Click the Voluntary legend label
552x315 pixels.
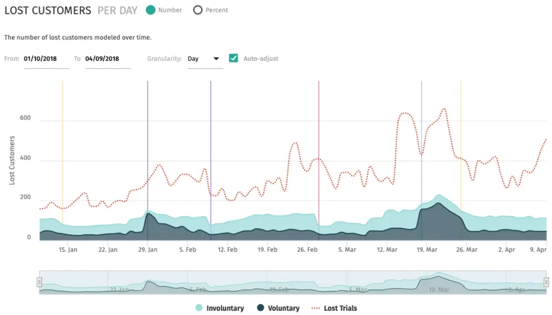(284, 309)
